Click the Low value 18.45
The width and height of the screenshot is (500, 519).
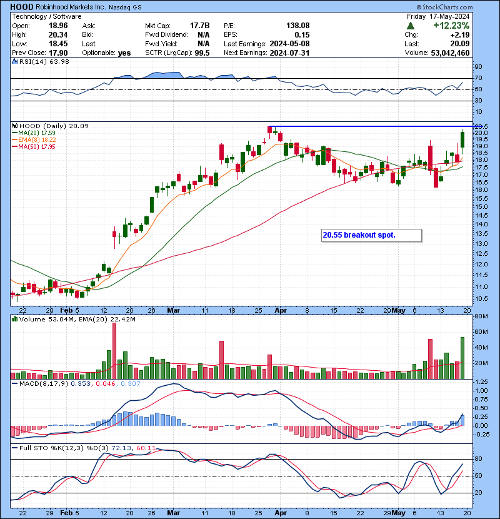click(58, 44)
